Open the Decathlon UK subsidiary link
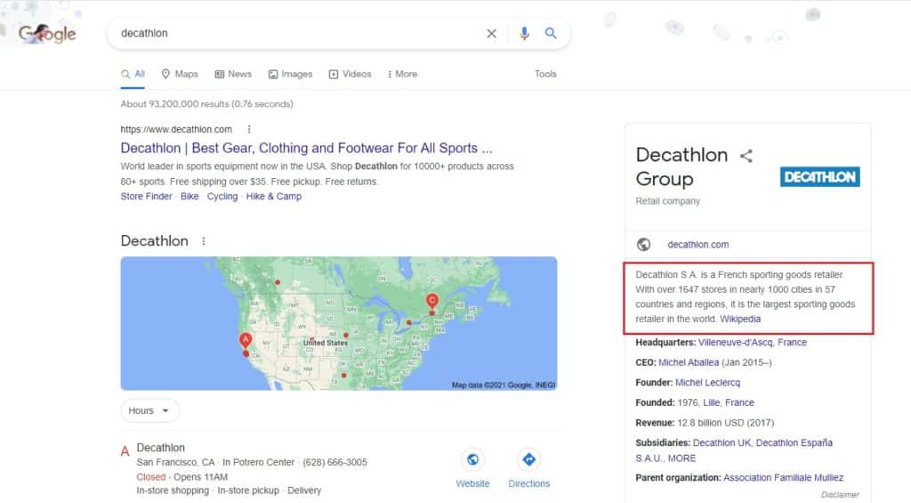 (722, 443)
